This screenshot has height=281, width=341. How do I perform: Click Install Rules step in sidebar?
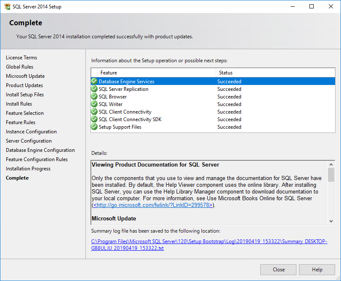(19, 104)
